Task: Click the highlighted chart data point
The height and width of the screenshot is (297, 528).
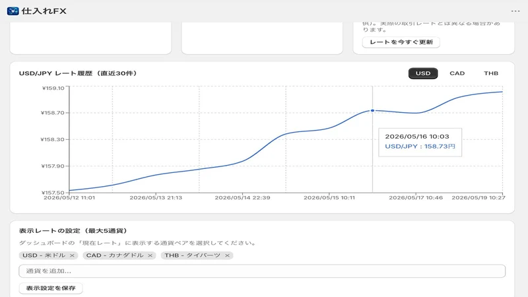Action: click(x=372, y=110)
